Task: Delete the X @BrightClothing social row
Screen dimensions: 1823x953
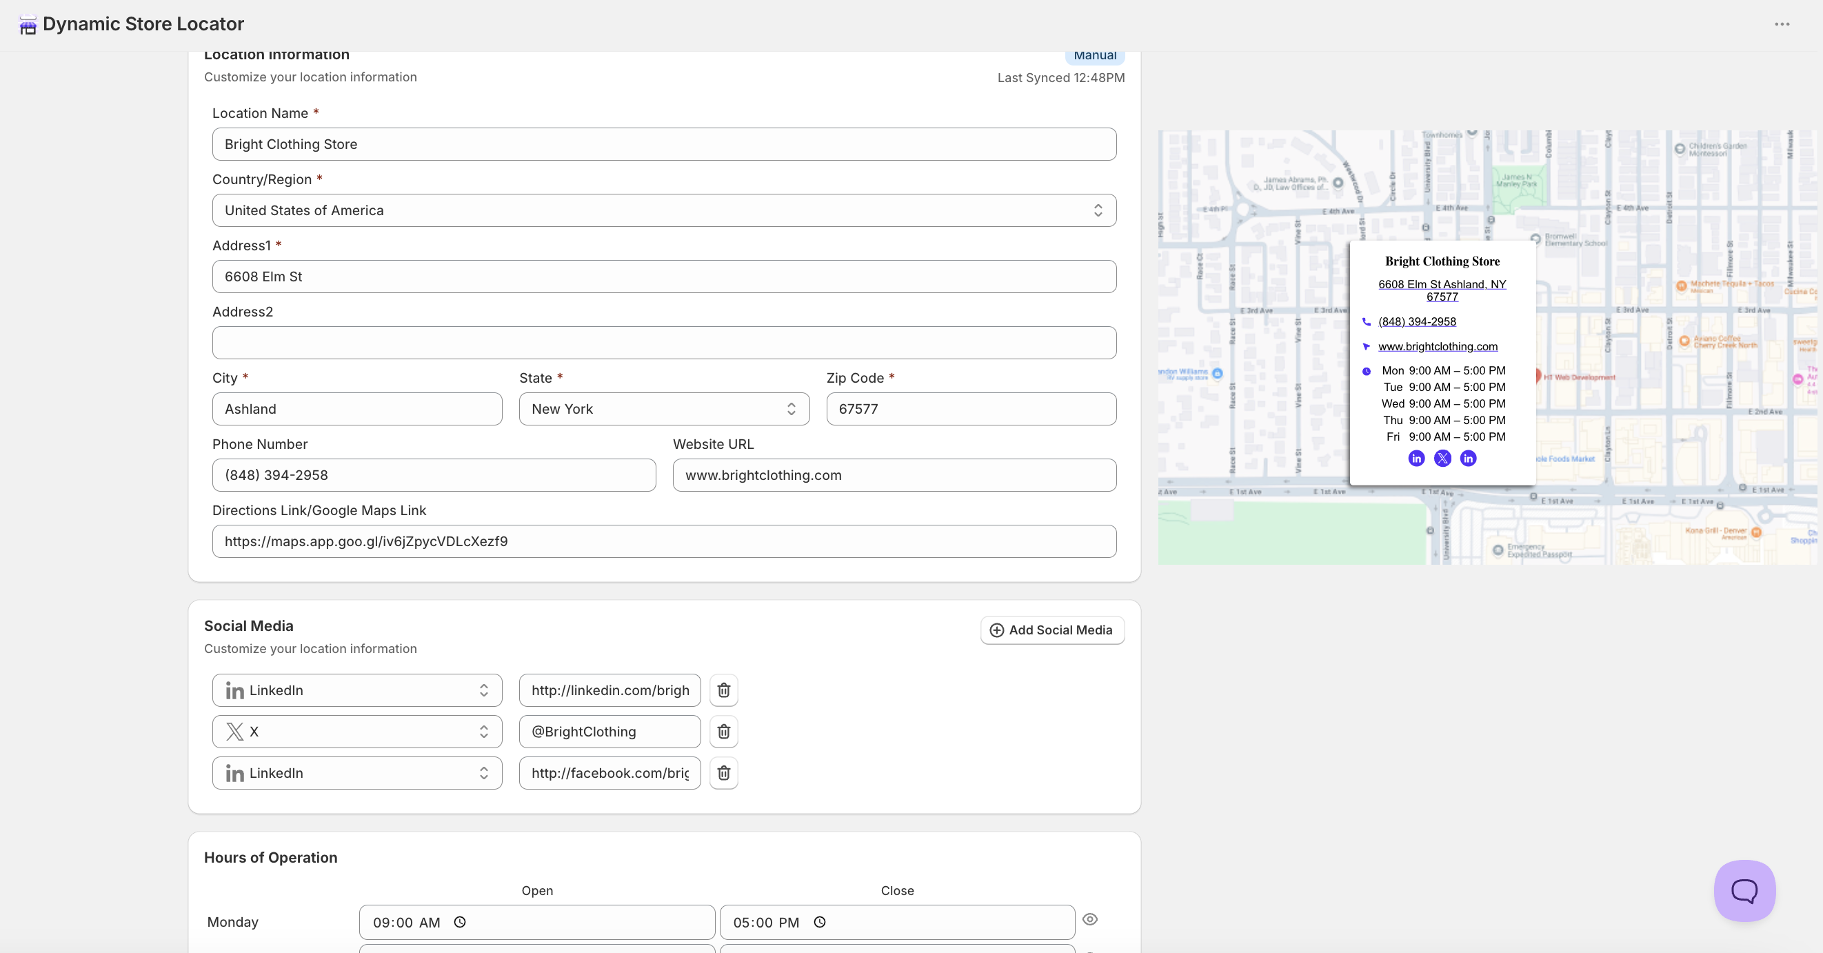Action: (723, 732)
